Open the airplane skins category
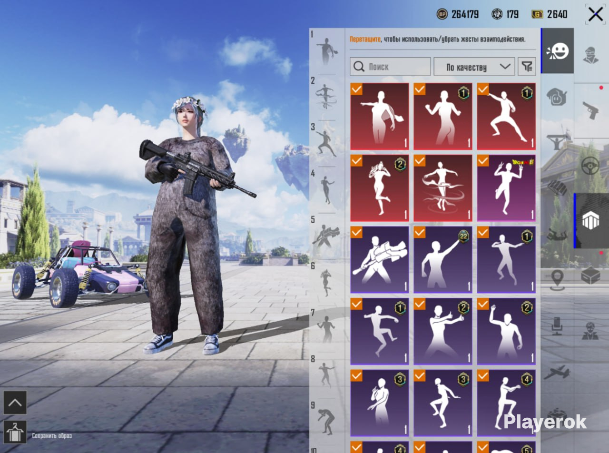Viewport: 609px width, 453px height. point(558,372)
